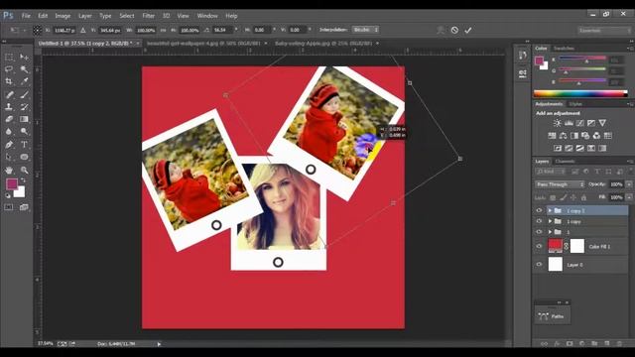635x357 pixels.
Task: Toggle relative positioning triangle in options bar
Action: point(82,30)
